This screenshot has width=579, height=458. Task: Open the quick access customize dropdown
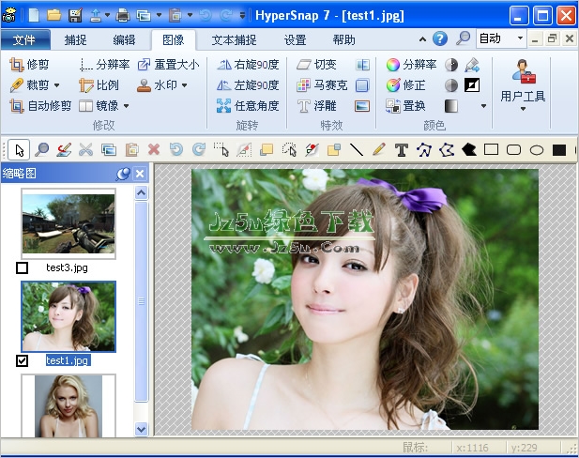coord(242,15)
